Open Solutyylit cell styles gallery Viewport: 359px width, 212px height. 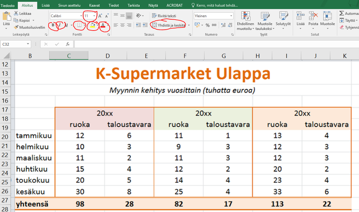coord(283,21)
